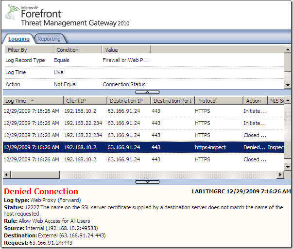The image size is (293, 249).
Task: Click the Value column header
Action: click(x=126, y=50)
